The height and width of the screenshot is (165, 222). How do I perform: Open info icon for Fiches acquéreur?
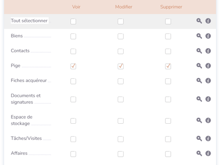pos(208,81)
